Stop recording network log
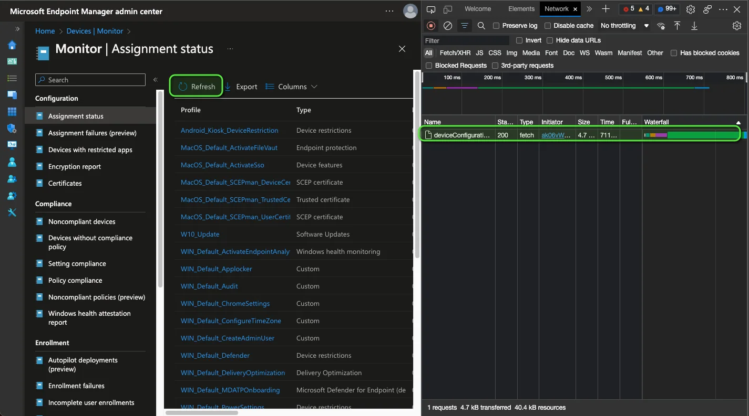This screenshot has height=416, width=749. (431, 26)
